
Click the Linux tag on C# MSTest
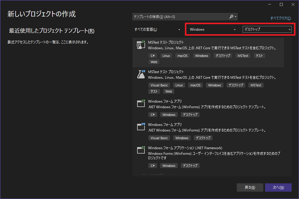pyautogui.click(x=166, y=56)
